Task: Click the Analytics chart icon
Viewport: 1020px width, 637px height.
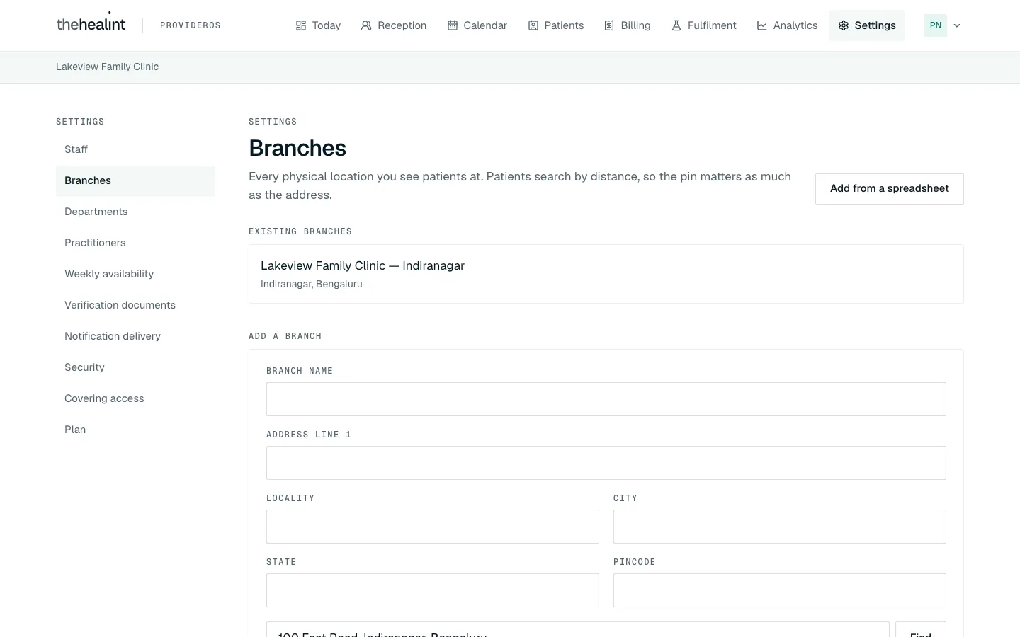Action: [x=762, y=25]
